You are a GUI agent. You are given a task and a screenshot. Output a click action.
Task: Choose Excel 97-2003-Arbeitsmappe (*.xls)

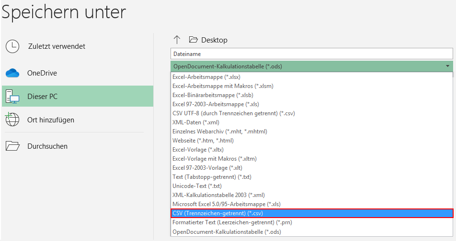(312, 104)
